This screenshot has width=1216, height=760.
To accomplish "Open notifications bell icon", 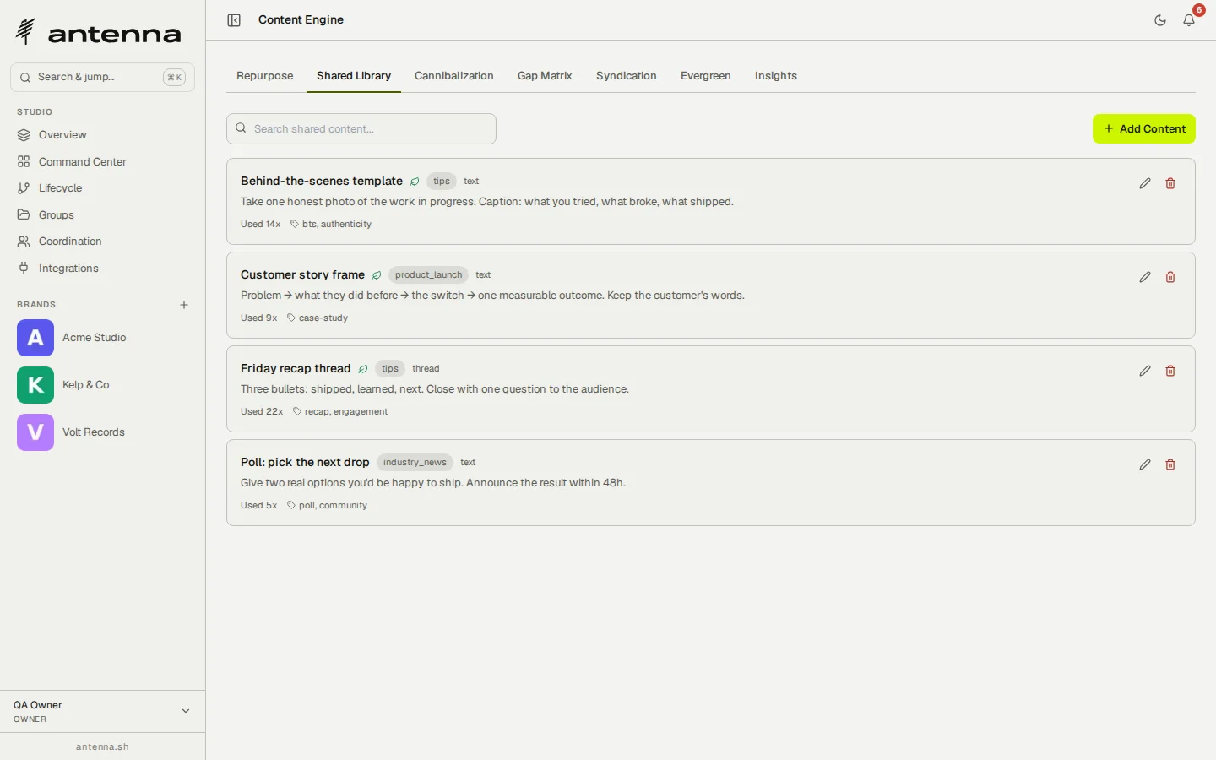I will pos(1189,20).
